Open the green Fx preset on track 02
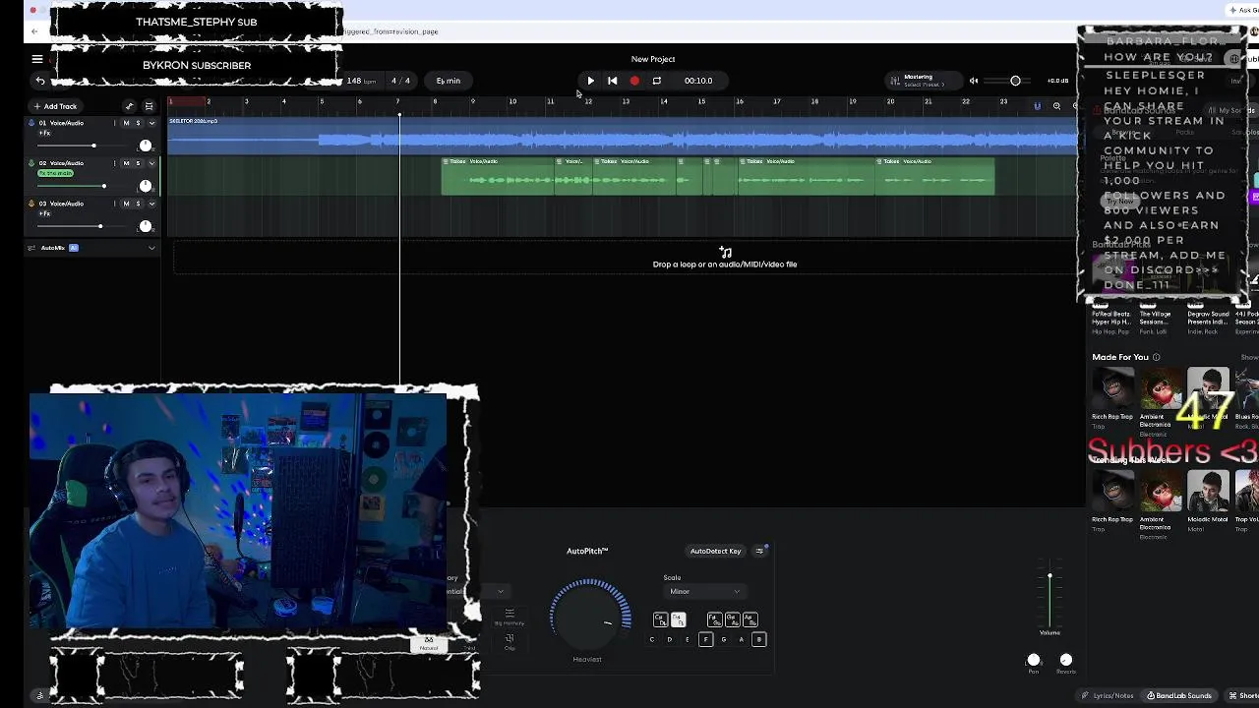This screenshot has height=708, width=1259. click(56, 173)
